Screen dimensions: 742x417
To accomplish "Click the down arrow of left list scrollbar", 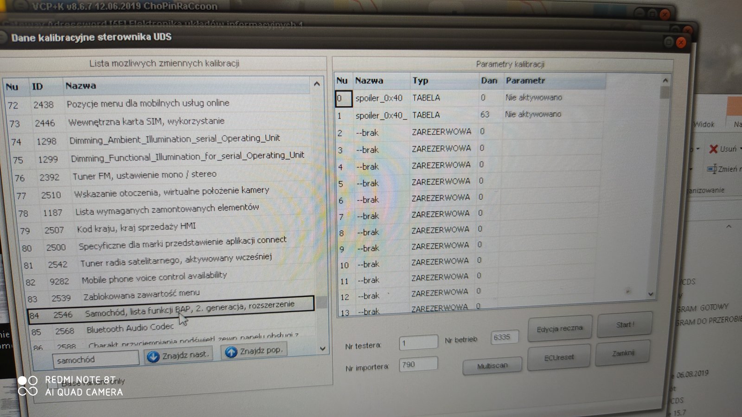I will point(323,348).
